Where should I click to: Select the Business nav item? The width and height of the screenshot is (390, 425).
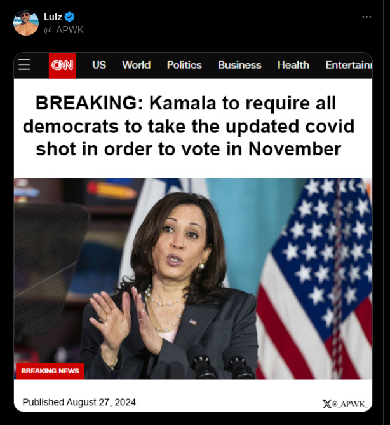(239, 65)
